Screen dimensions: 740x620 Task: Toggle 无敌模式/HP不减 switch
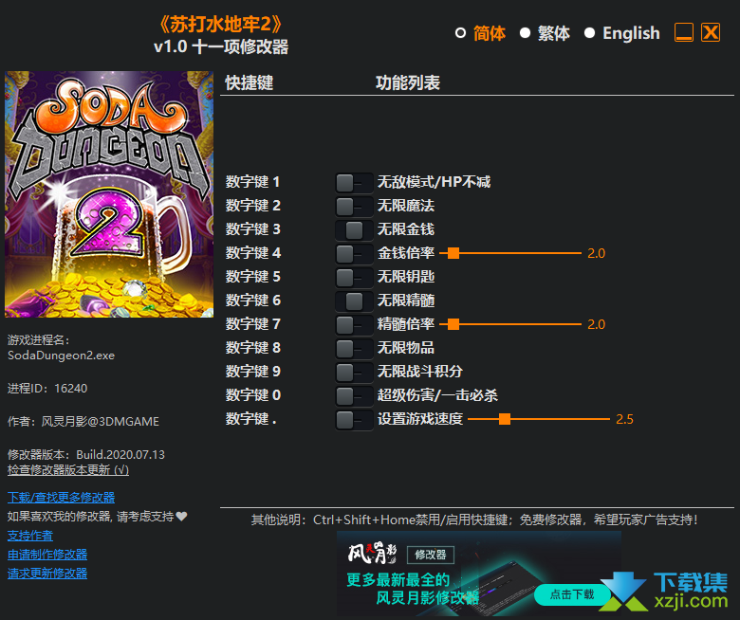point(354,182)
